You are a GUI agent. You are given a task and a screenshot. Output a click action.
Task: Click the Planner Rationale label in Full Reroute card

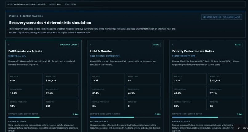click(x=17, y=122)
